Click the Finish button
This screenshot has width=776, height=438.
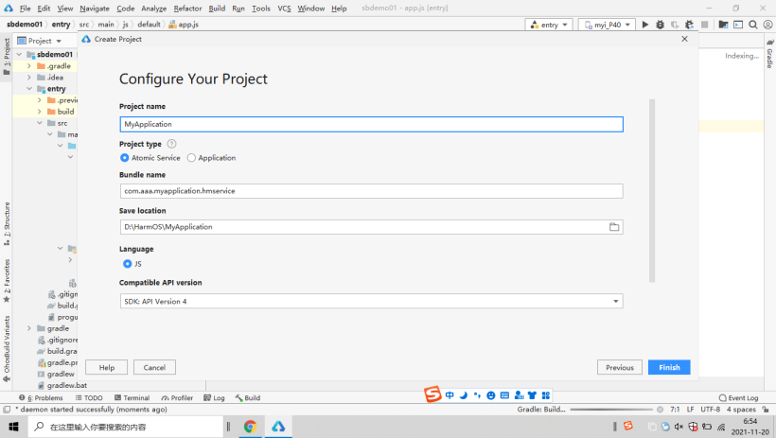coord(669,367)
